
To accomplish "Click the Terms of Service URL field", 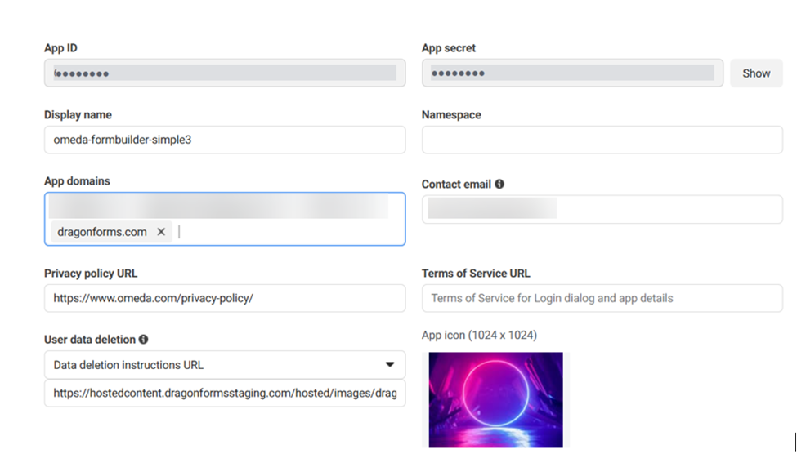I will coord(602,298).
